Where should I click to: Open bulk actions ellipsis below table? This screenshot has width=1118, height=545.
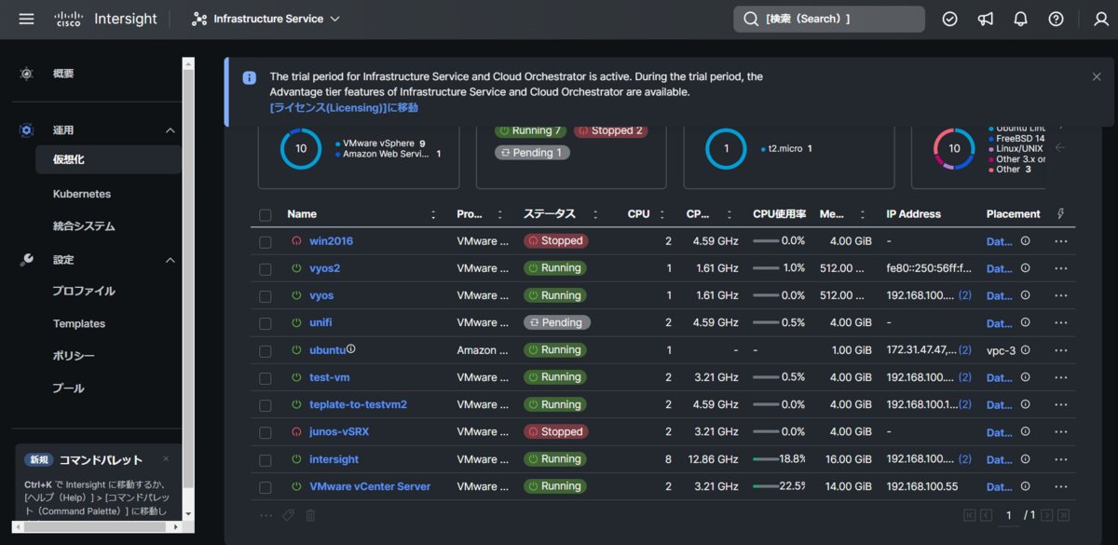pos(266,515)
